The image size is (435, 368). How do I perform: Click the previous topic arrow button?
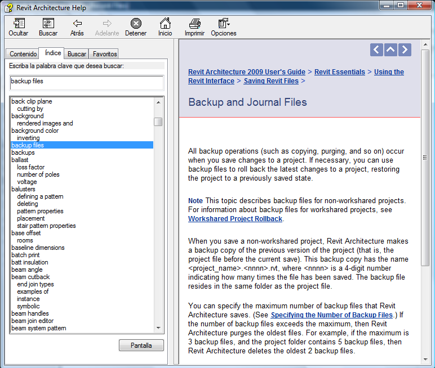[x=376, y=50]
